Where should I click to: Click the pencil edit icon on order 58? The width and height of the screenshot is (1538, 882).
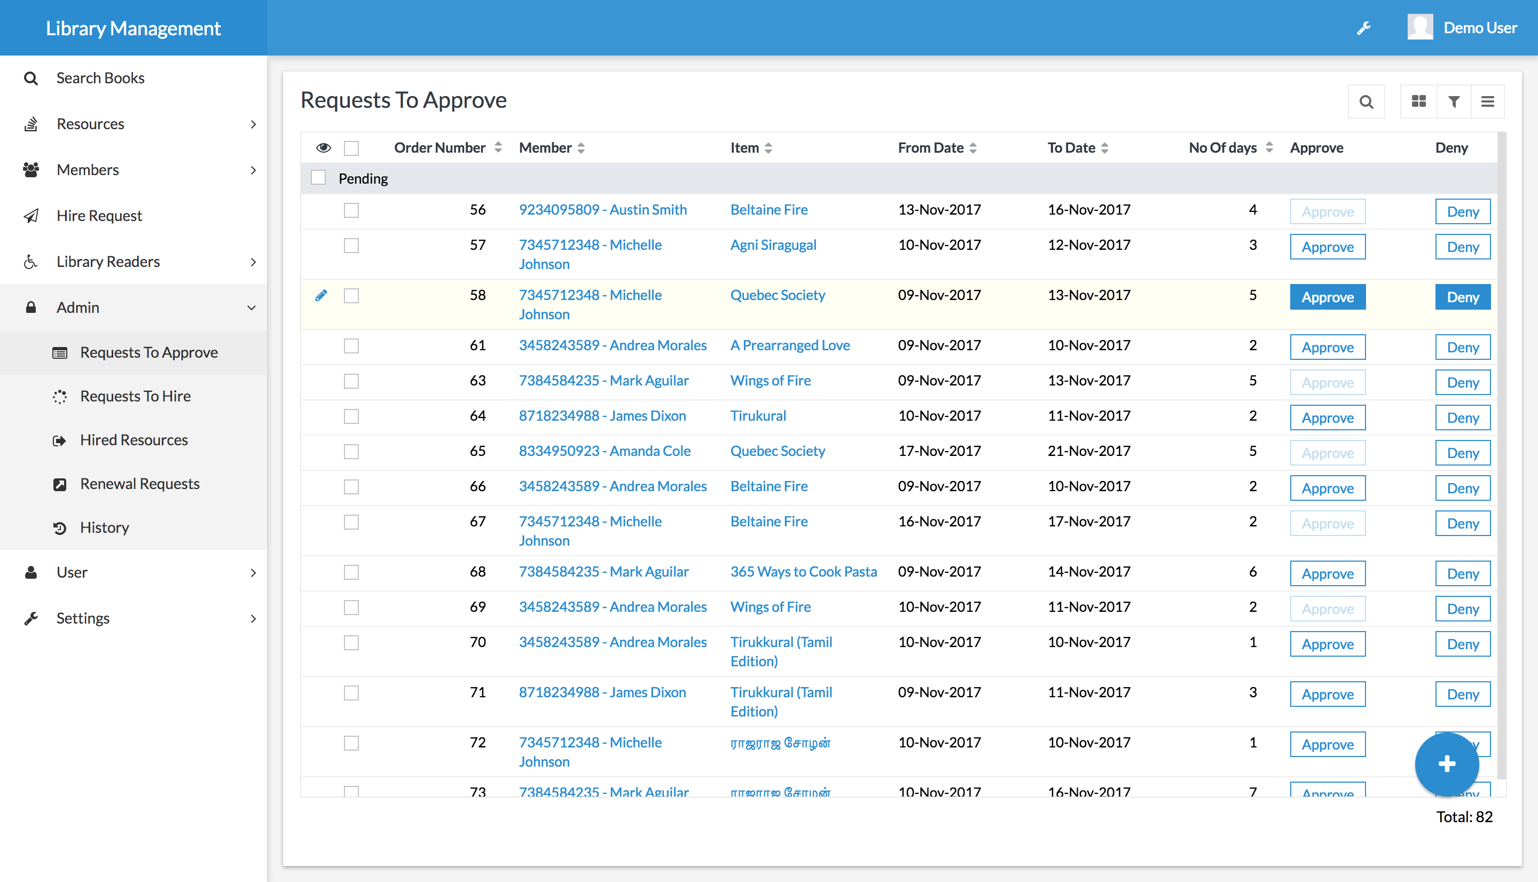(x=321, y=296)
